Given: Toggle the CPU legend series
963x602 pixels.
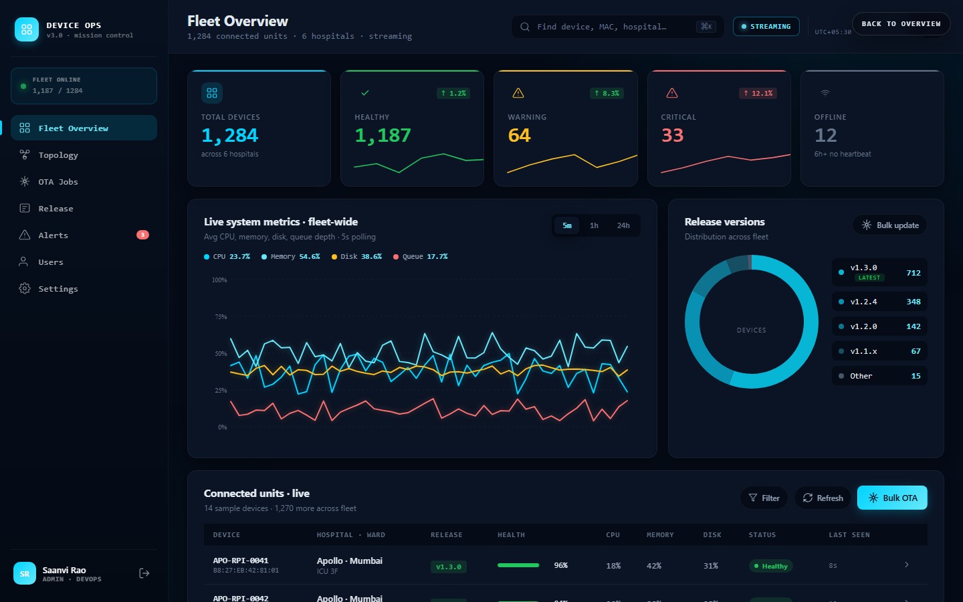Looking at the screenshot, I should (227, 257).
